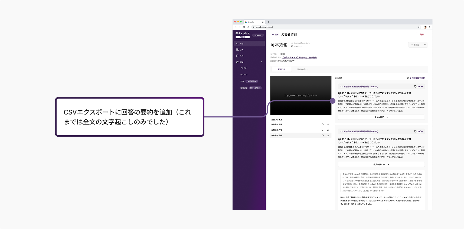The image size is (464, 229).
Task: Switch to the 評価レポート tab
Action: coord(303,69)
